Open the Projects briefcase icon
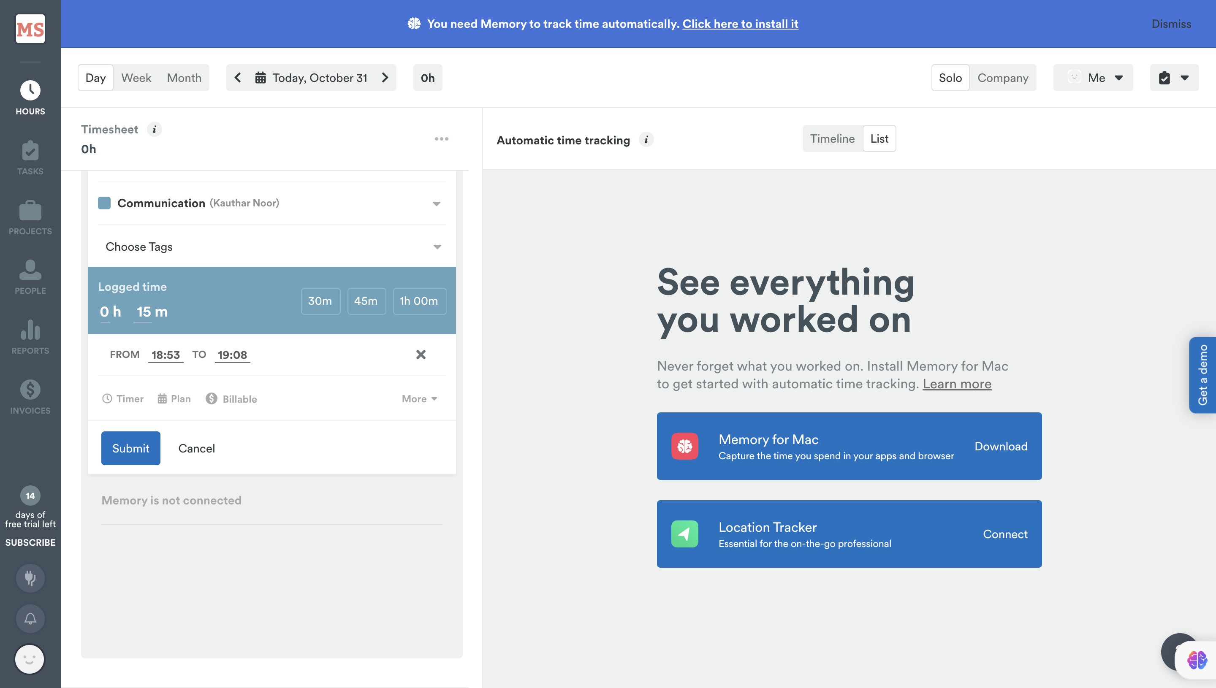Screen dimensions: 1216x688 30,210
